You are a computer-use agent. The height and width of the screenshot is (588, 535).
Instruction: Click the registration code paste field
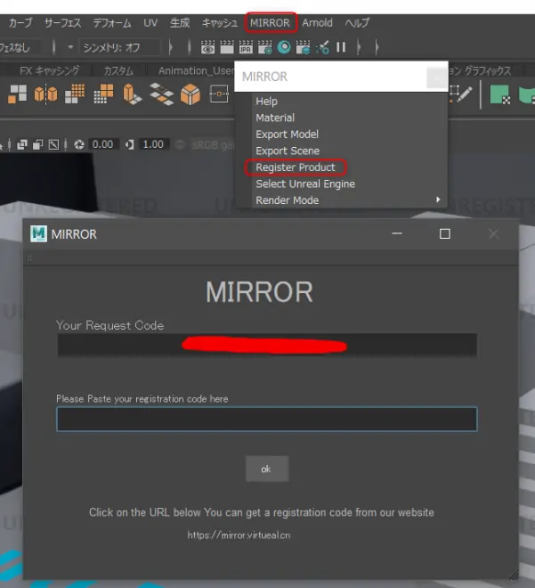267,419
